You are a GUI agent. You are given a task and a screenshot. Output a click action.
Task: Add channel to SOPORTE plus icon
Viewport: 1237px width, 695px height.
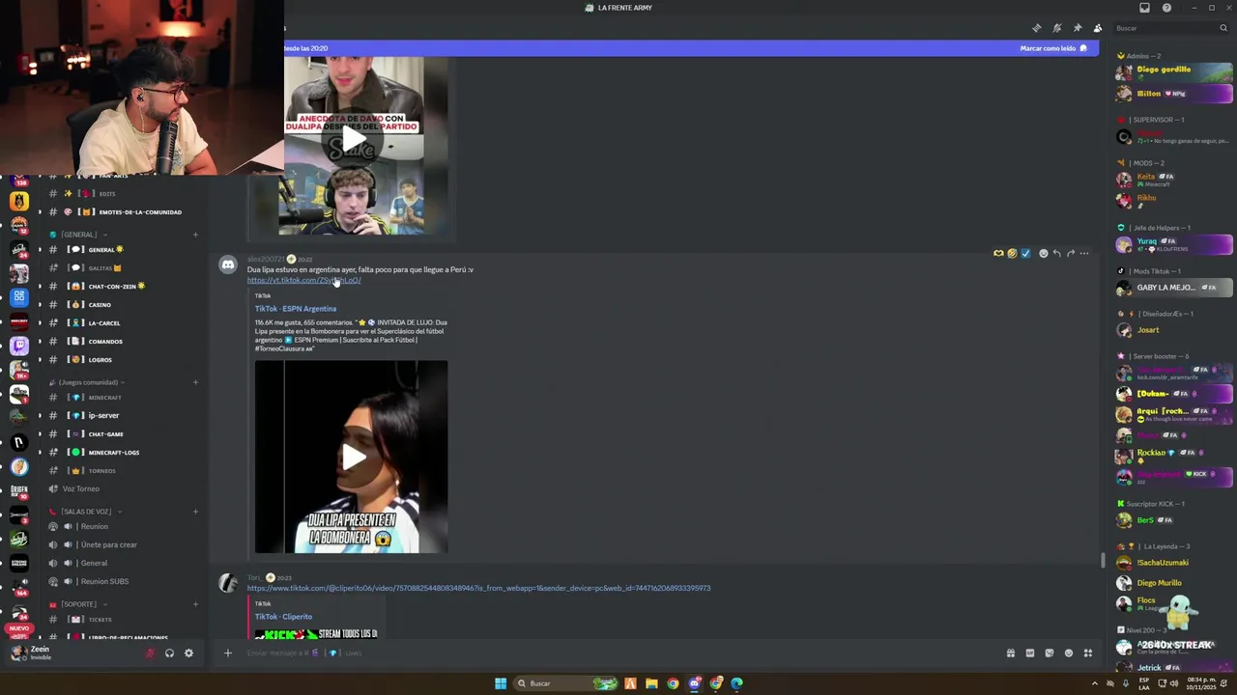tap(195, 604)
